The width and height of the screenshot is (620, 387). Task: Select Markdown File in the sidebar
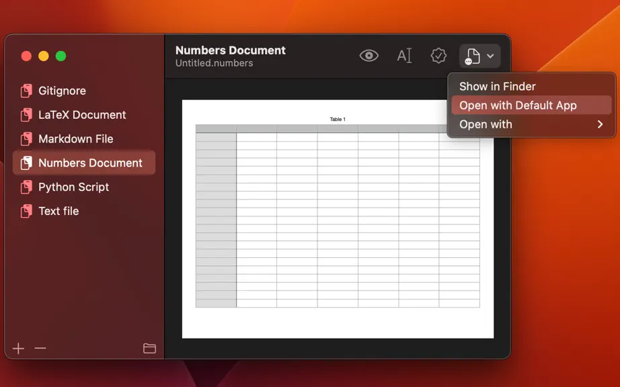pyautogui.click(x=84, y=139)
